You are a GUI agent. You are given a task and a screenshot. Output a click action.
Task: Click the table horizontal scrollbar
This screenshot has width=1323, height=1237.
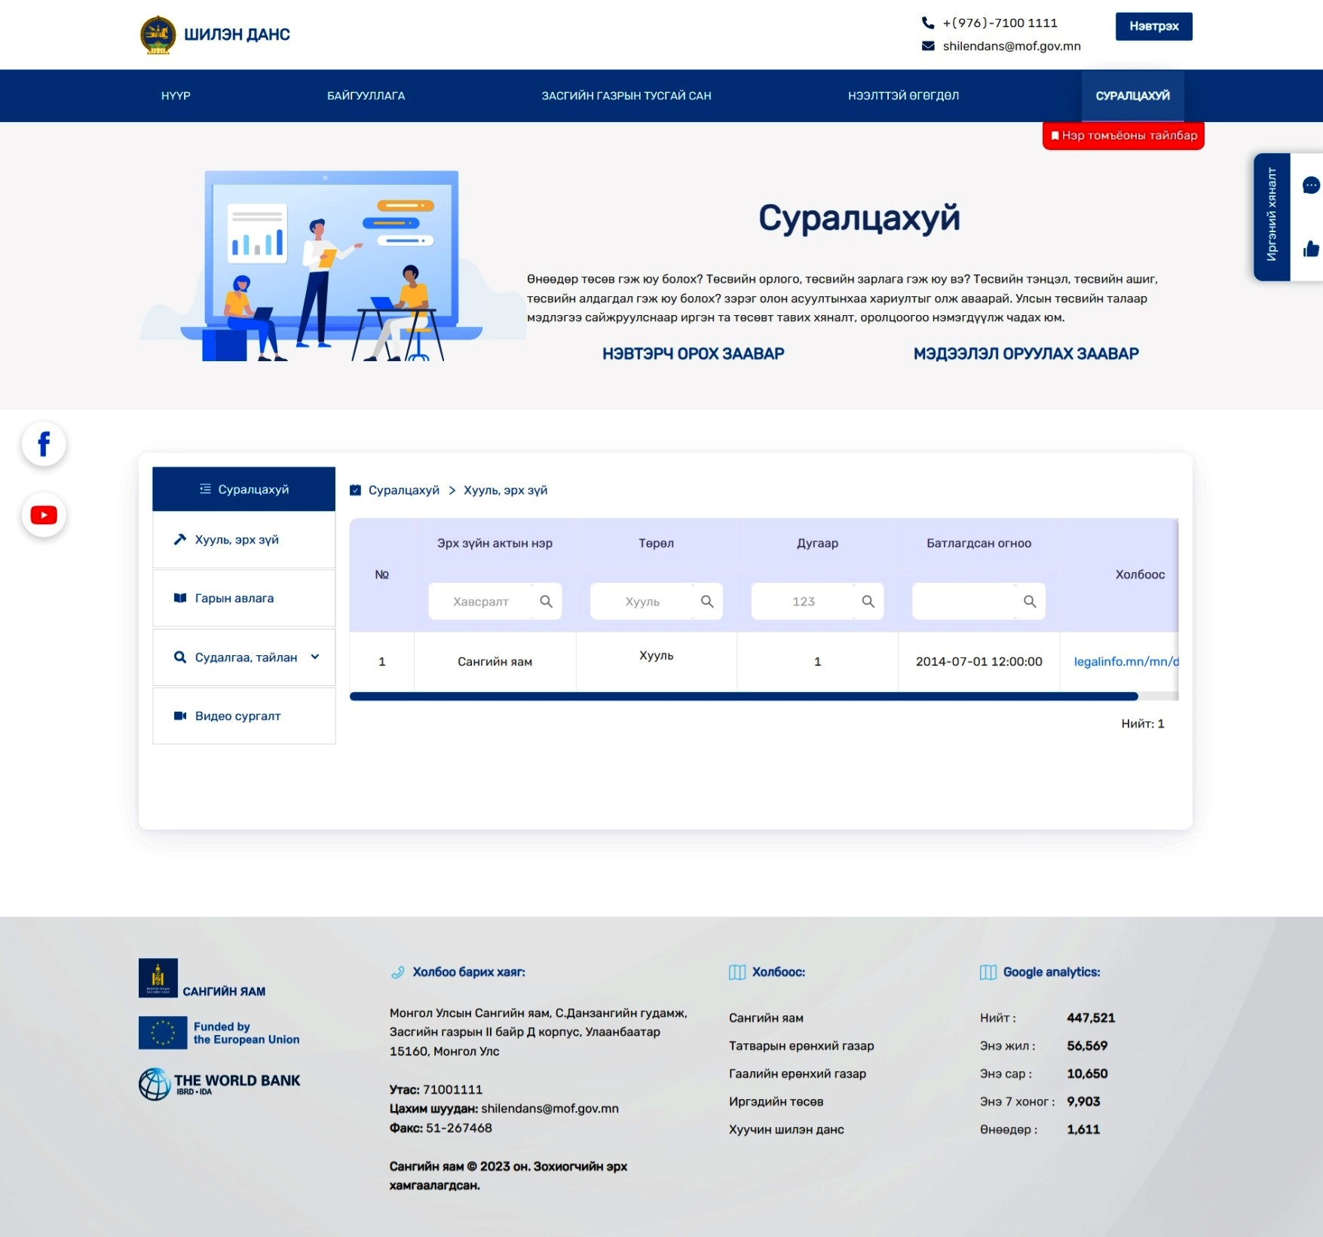[743, 697]
